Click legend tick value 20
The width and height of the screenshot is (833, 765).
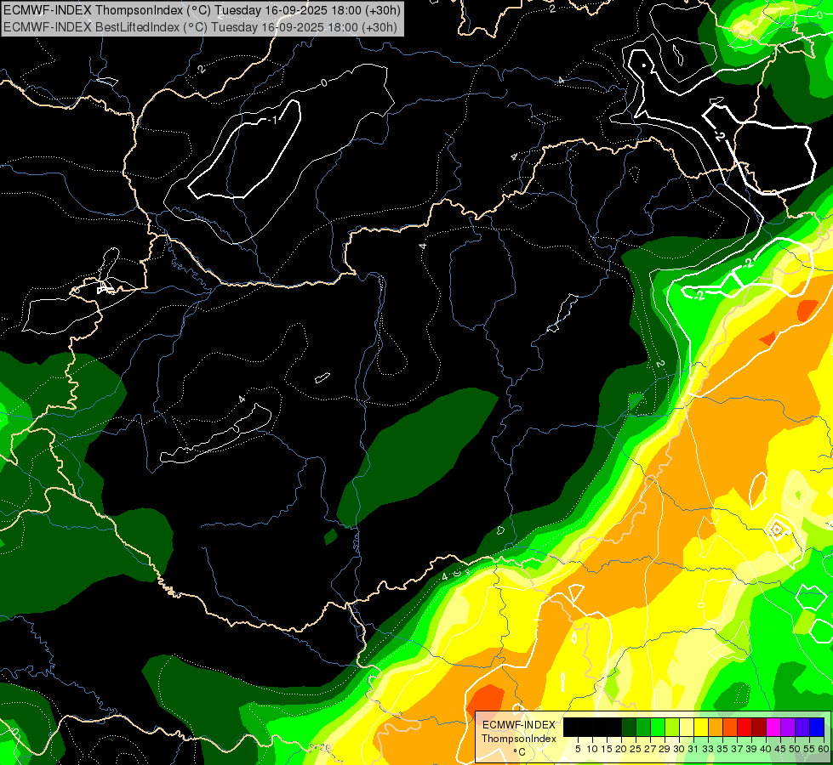[621, 749]
